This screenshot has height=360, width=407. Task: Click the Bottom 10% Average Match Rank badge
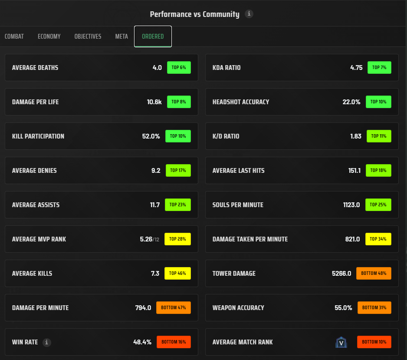374,342
